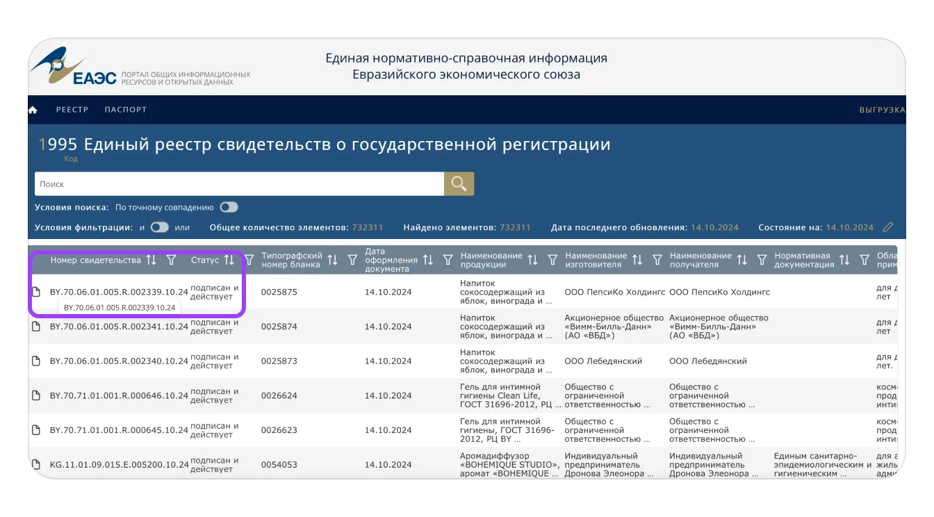Filter Нормативная документация column
934x517 pixels.
tap(865, 260)
